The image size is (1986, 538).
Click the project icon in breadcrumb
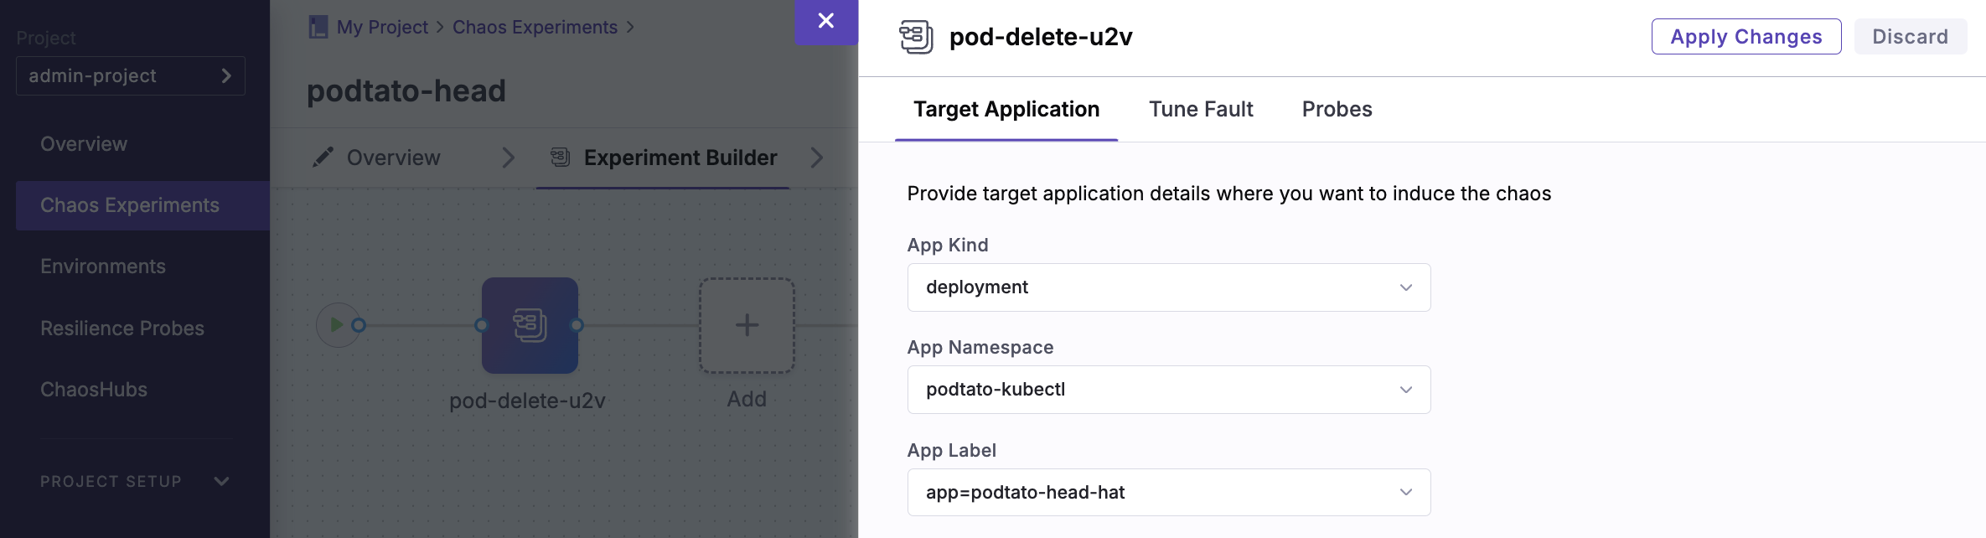pyautogui.click(x=318, y=28)
